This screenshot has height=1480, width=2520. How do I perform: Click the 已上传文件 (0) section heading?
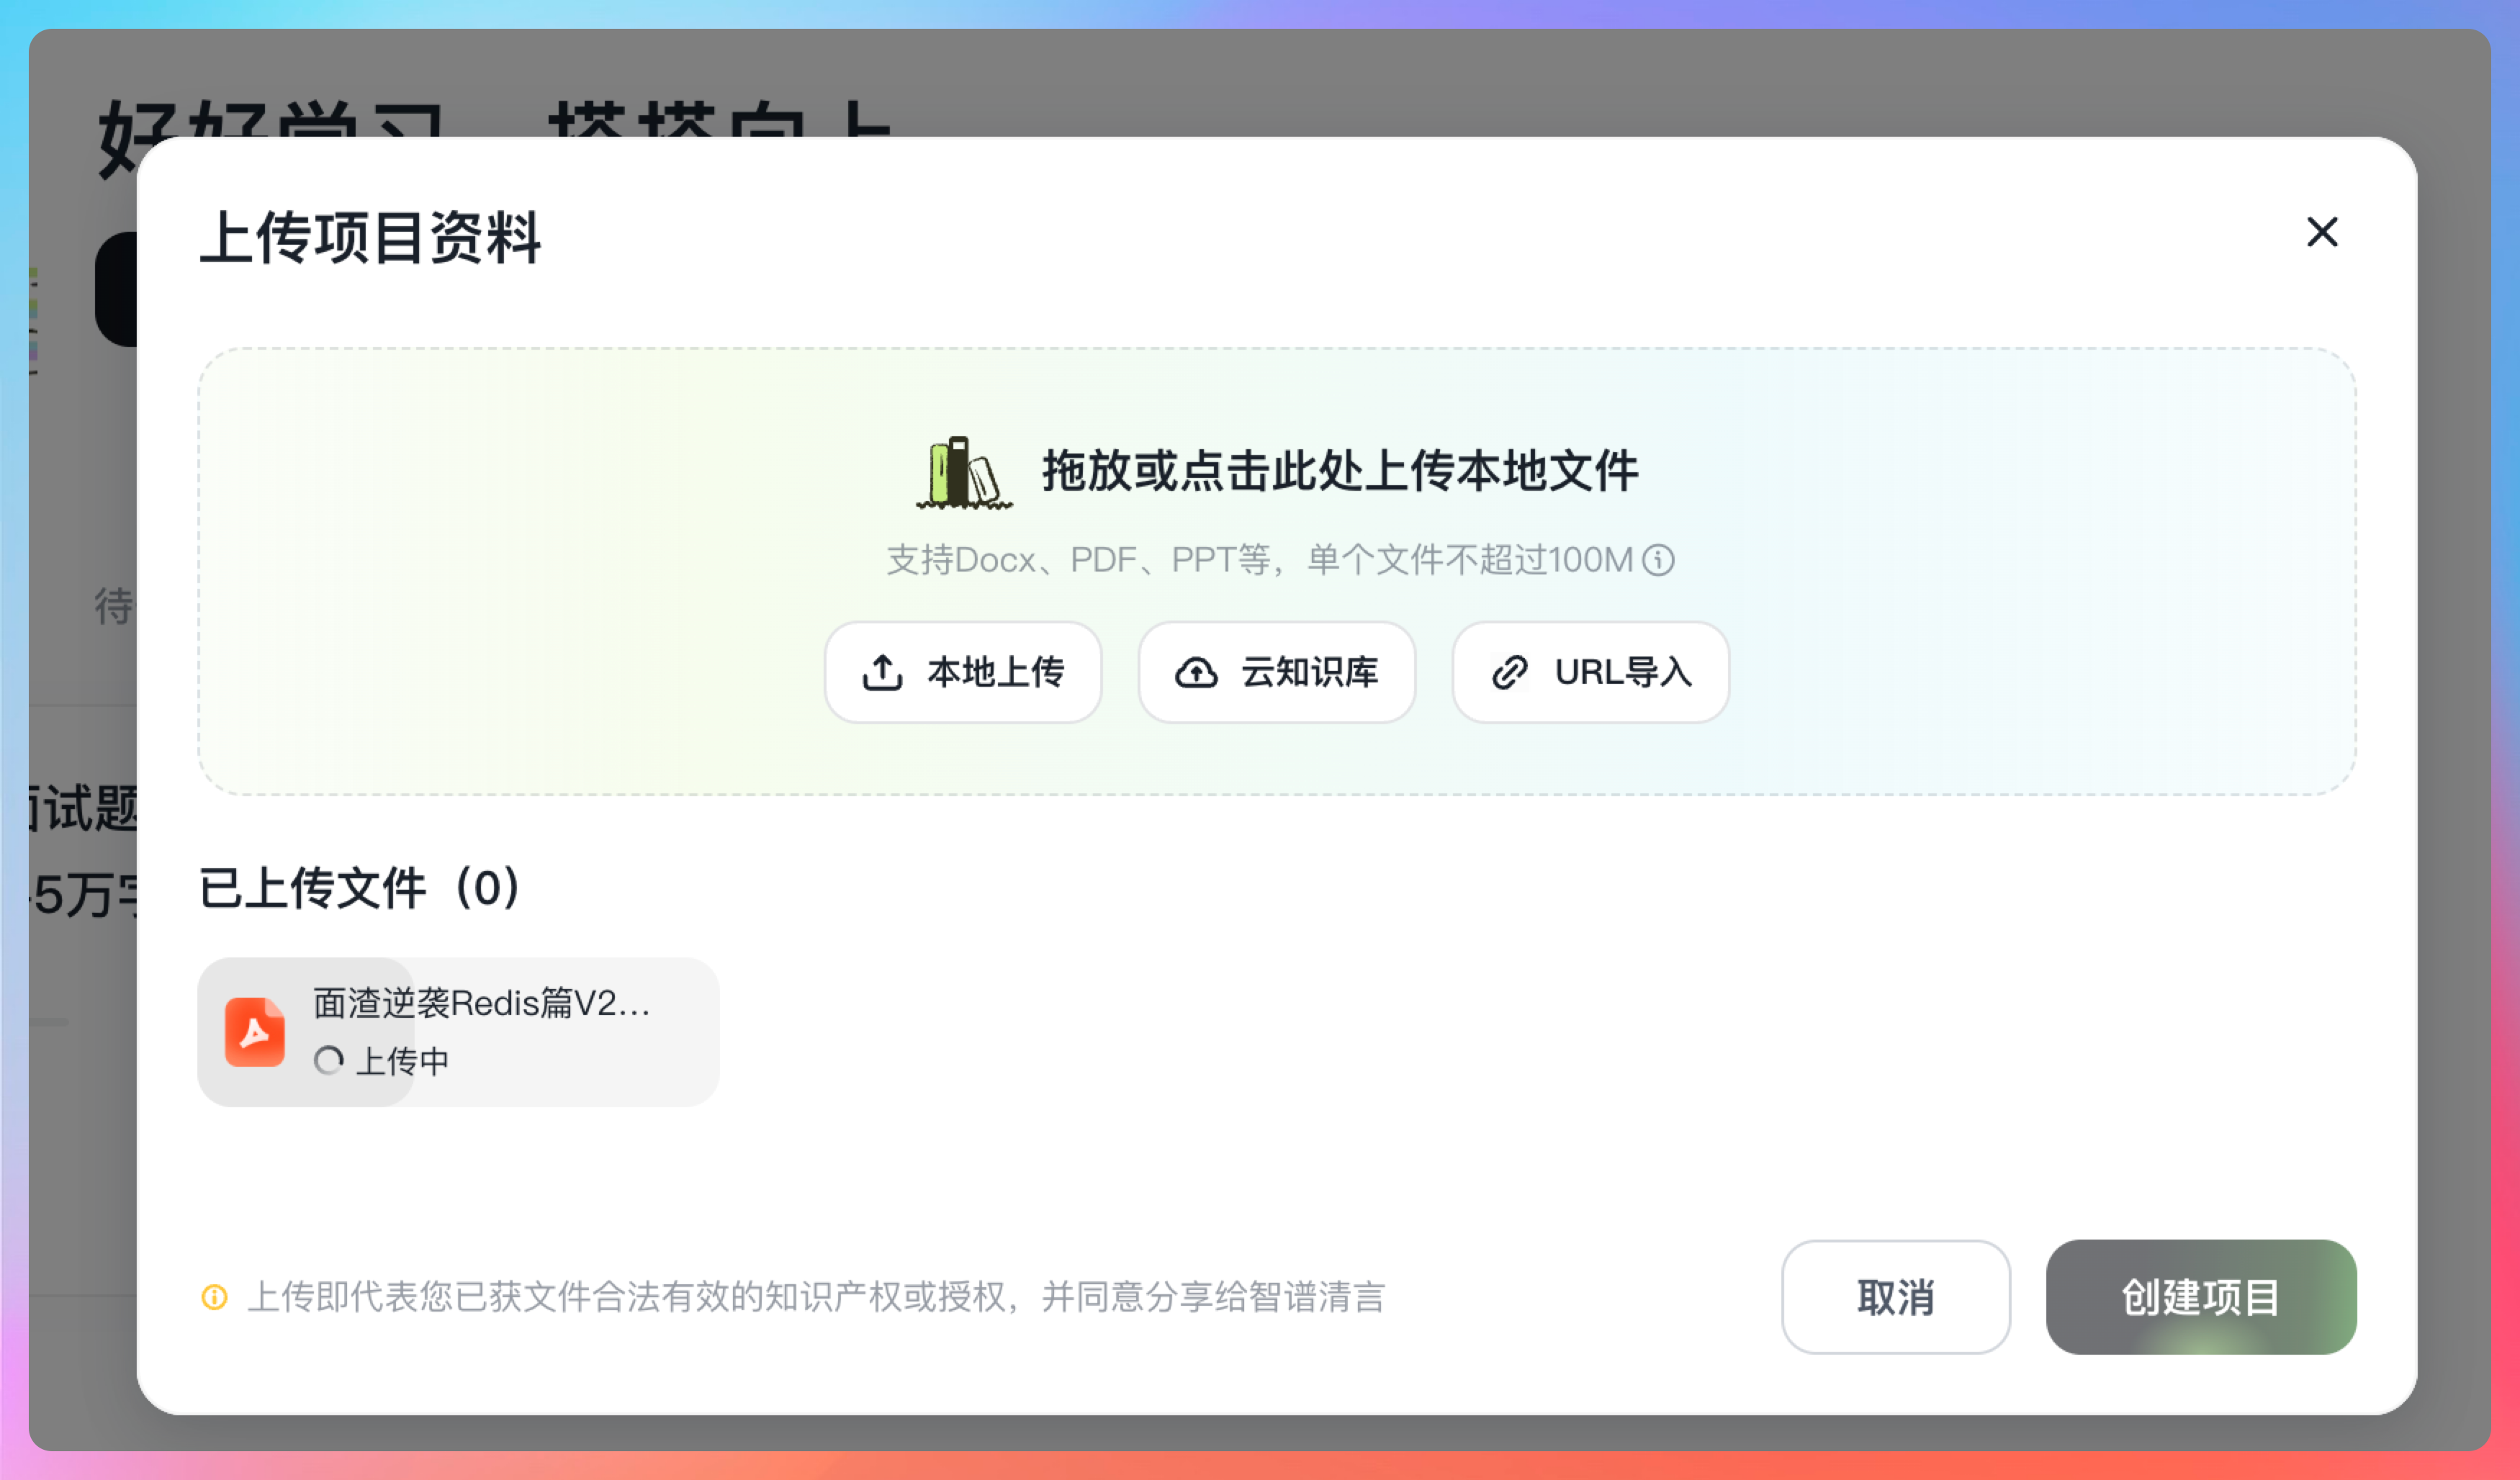pyautogui.click(x=360, y=888)
